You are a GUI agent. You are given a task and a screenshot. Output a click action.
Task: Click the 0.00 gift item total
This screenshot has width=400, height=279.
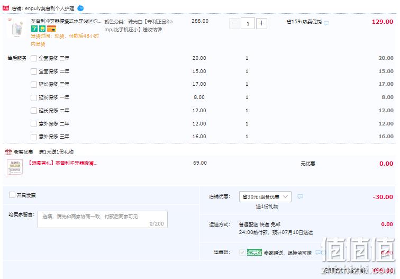click(x=386, y=164)
